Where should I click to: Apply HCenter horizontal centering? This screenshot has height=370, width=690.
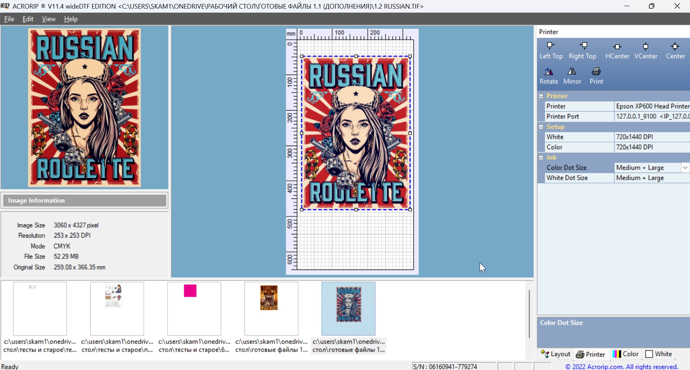[617, 51]
